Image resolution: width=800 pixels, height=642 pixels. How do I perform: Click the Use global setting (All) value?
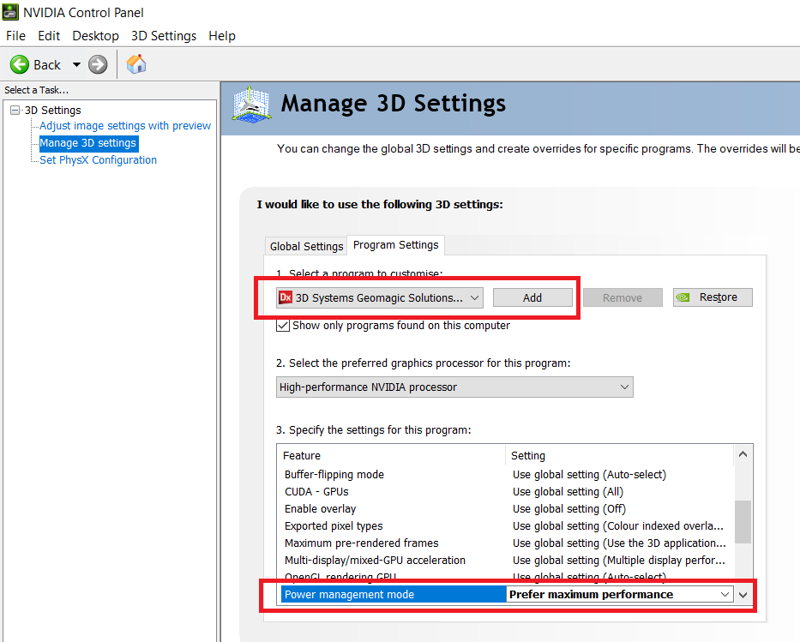tap(568, 491)
